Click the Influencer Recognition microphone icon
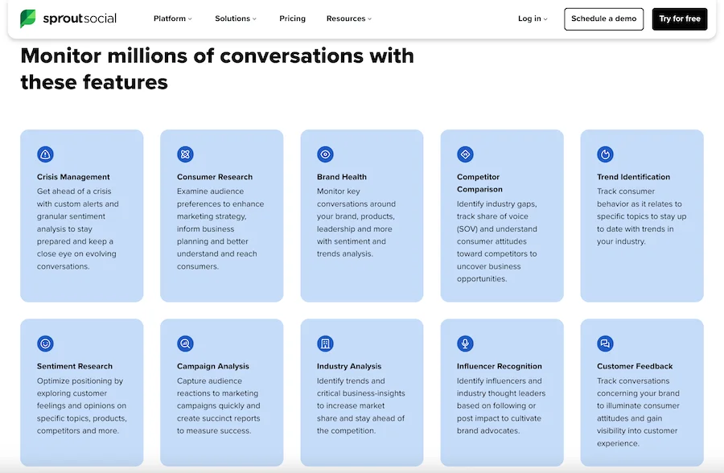Image resolution: width=724 pixels, height=473 pixels. (x=465, y=343)
